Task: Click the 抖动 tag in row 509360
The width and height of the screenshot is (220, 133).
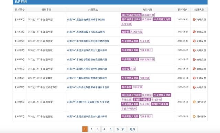Action: (x=133, y=69)
